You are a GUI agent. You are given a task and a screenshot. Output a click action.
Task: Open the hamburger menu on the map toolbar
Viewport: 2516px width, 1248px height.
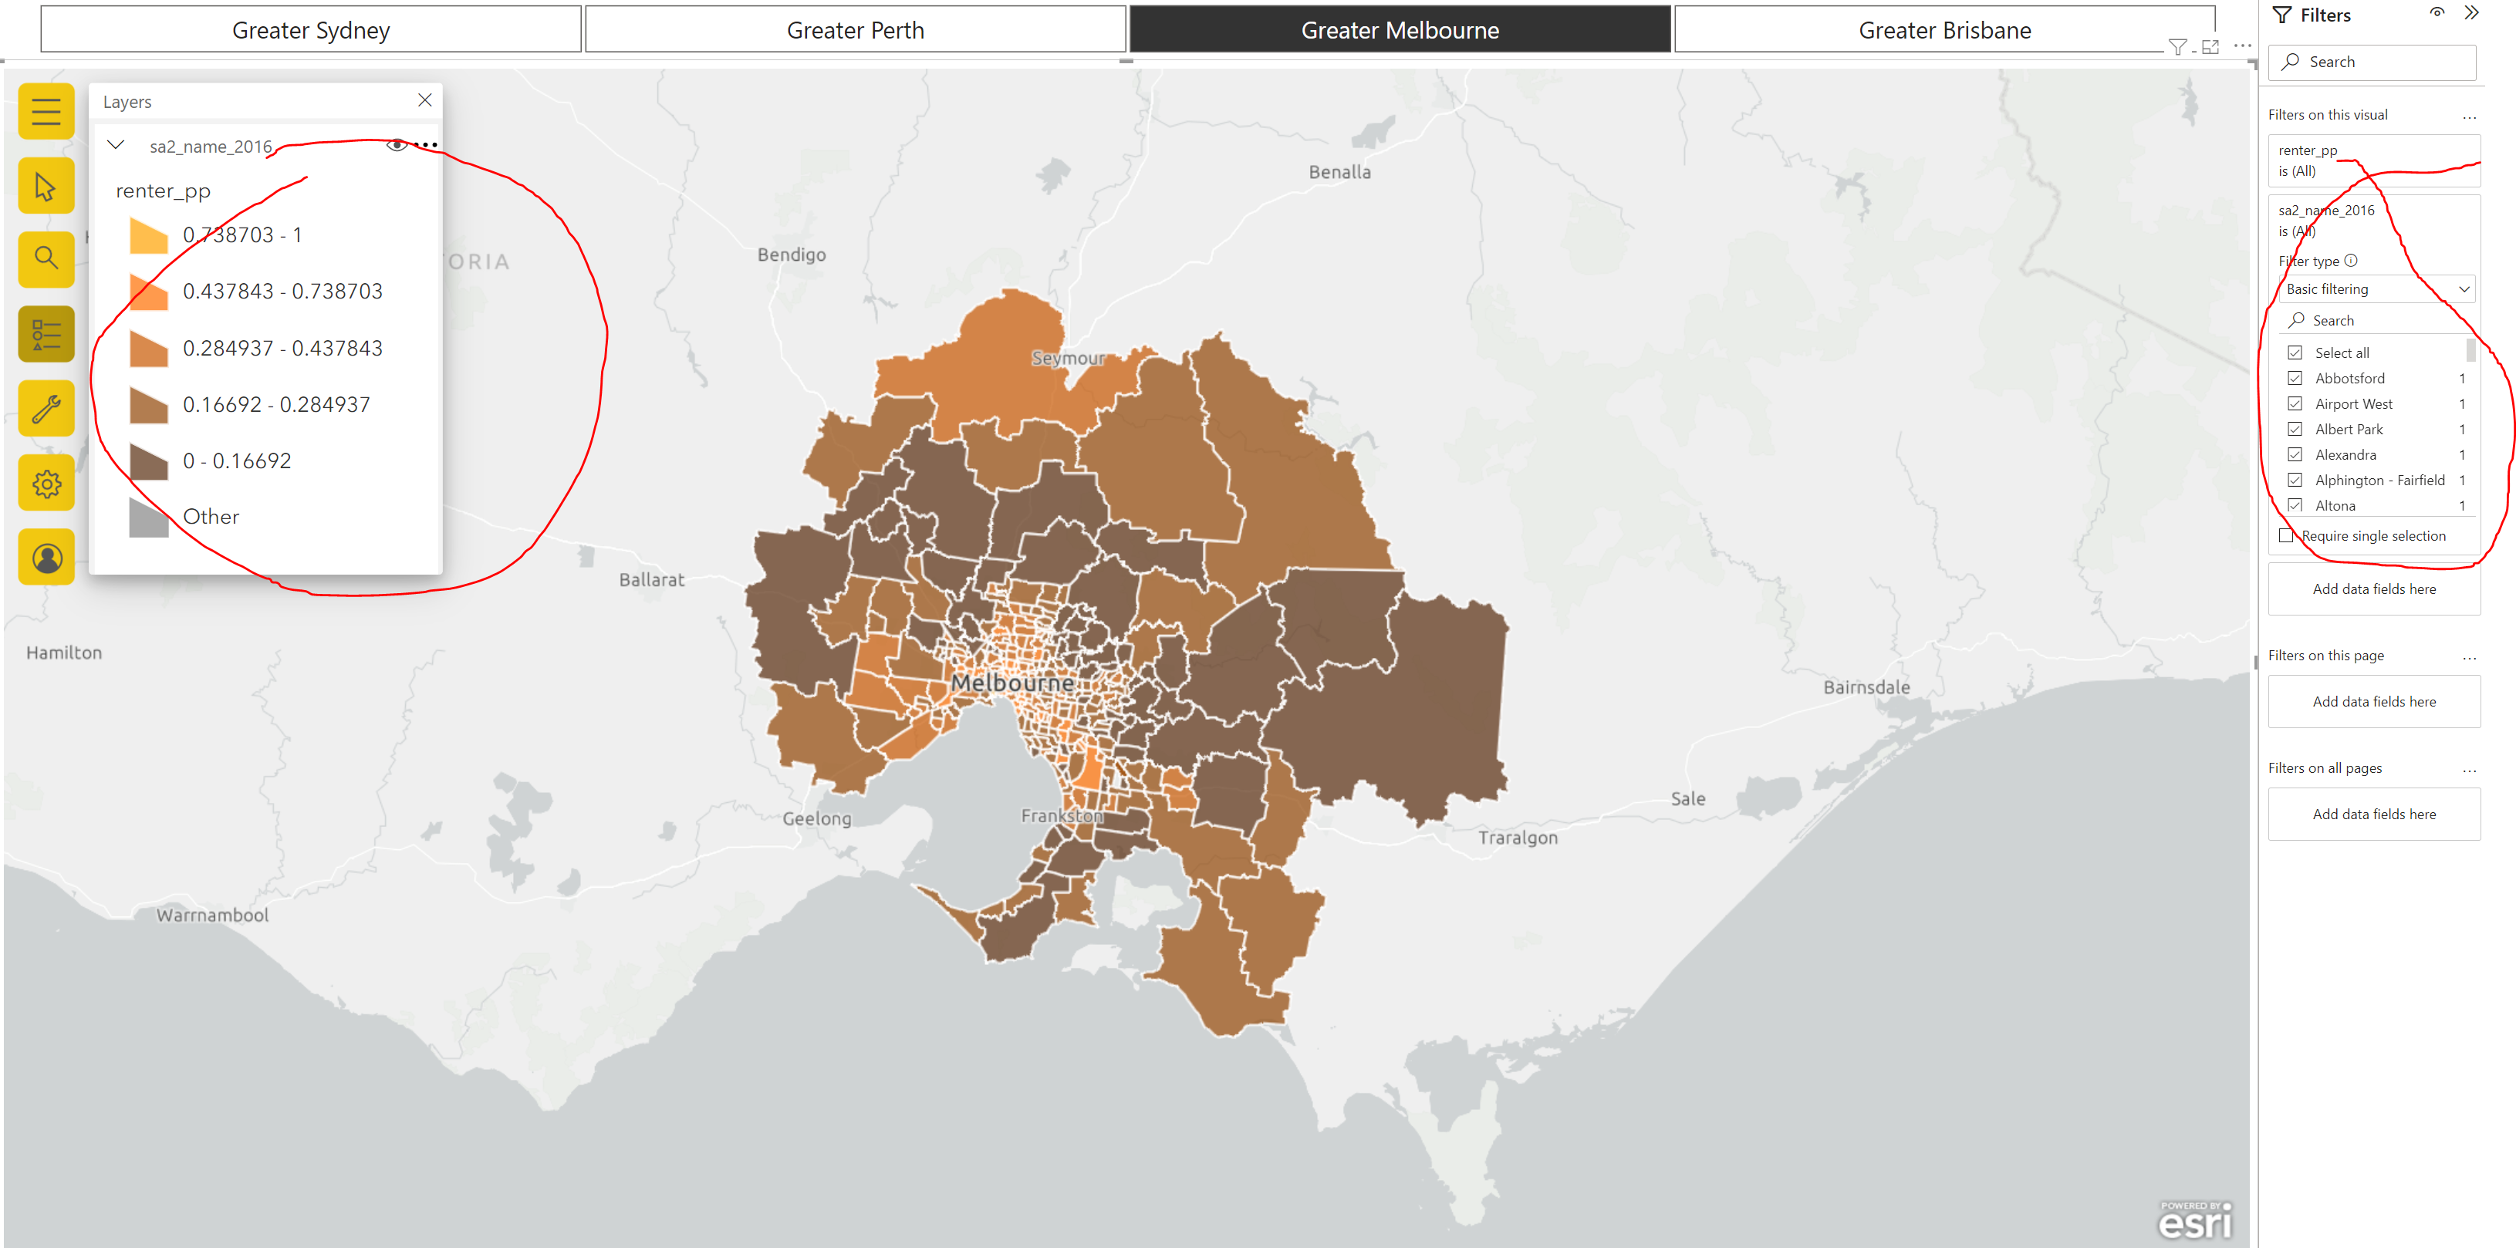pyautogui.click(x=46, y=111)
